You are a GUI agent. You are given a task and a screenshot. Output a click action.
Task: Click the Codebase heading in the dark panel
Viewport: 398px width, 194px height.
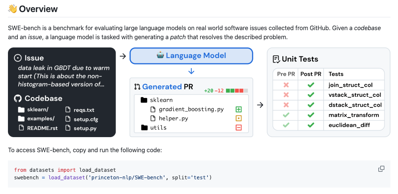pyautogui.click(x=43, y=98)
